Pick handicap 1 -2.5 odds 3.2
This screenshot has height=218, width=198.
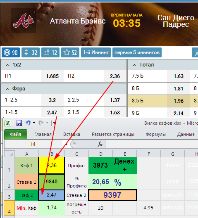point(52,100)
